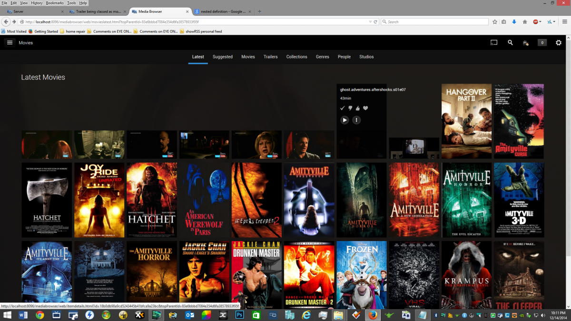
Task: Switch to the Trailer being classed as movie tab
Action: (x=98, y=11)
